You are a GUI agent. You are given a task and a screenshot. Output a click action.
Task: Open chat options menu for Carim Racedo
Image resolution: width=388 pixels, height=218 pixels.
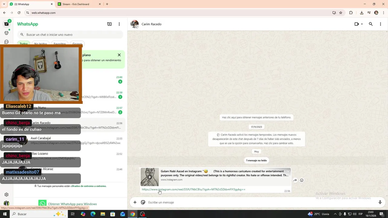tap(380, 24)
